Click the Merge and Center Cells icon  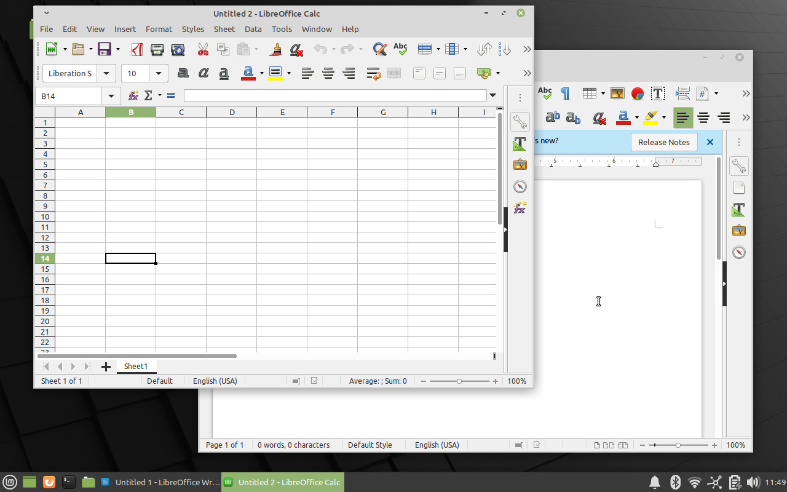click(394, 73)
